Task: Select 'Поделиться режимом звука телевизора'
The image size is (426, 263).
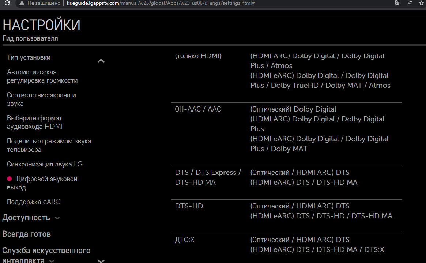Action: (49, 145)
